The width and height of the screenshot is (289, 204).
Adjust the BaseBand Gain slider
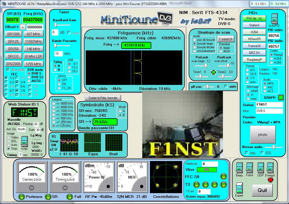pyautogui.click(x=55, y=25)
